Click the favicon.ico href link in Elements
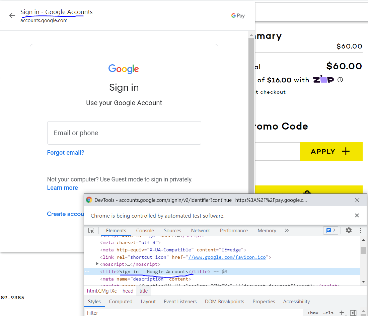The width and height of the screenshot is (368, 316). tap(227, 257)
